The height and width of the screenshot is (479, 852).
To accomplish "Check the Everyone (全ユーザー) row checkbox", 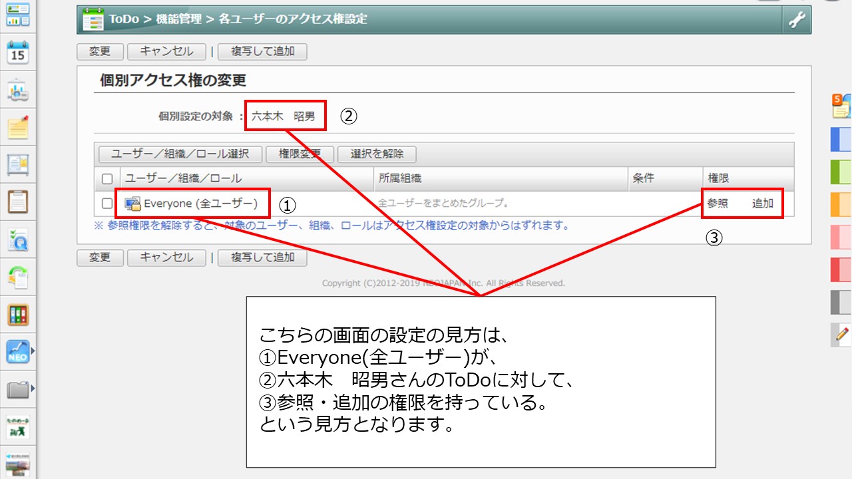I will 107,204.
